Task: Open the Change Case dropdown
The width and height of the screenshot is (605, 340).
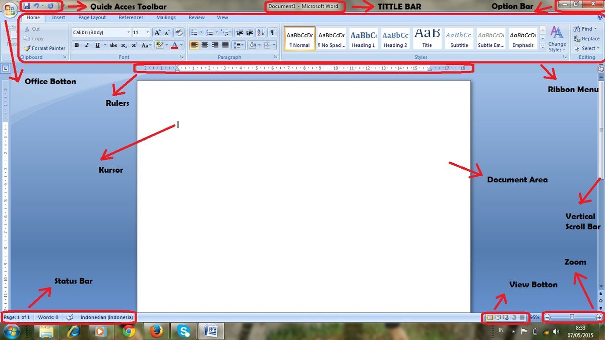Action: 146,45
